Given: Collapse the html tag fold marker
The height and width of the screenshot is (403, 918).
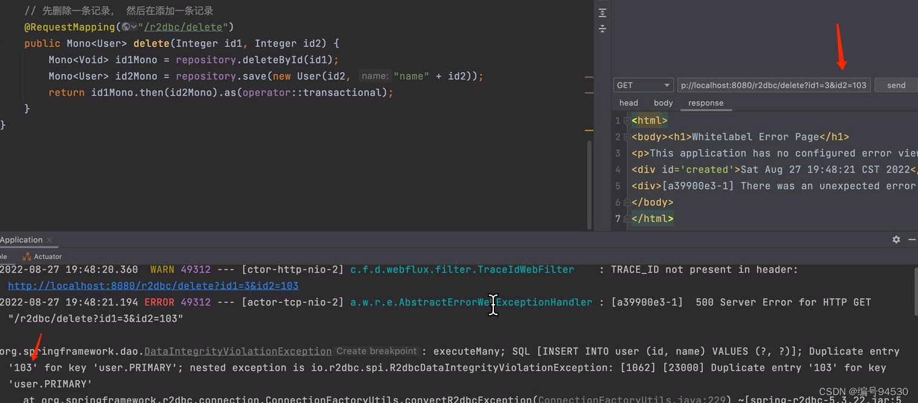Looking at the screenshot, I should pyautogui.click(x=627, y=121).
